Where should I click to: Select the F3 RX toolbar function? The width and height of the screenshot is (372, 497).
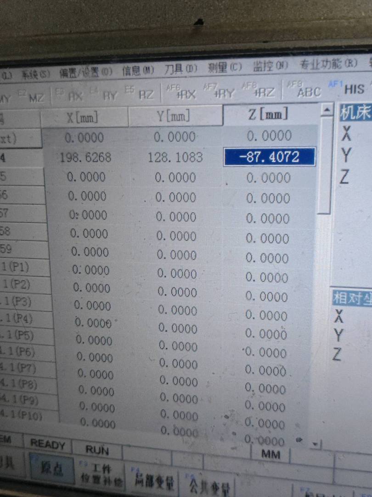[x=70, y=95]
